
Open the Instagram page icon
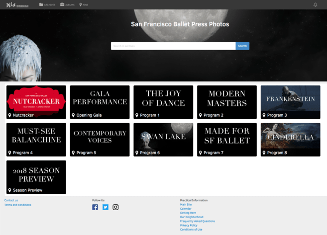[115, 207]
